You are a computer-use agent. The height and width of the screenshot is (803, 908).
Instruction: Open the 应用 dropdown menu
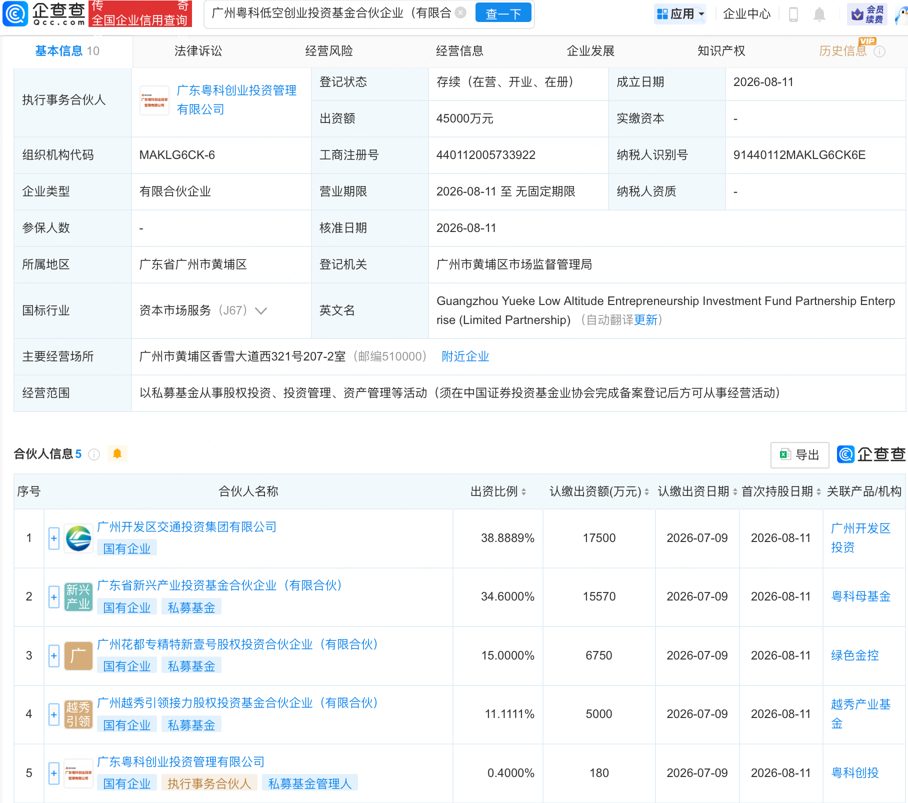(680, 14)
